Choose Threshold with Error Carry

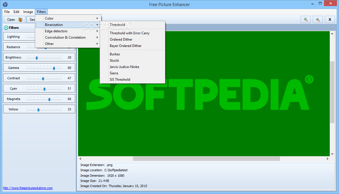point(132,33)
